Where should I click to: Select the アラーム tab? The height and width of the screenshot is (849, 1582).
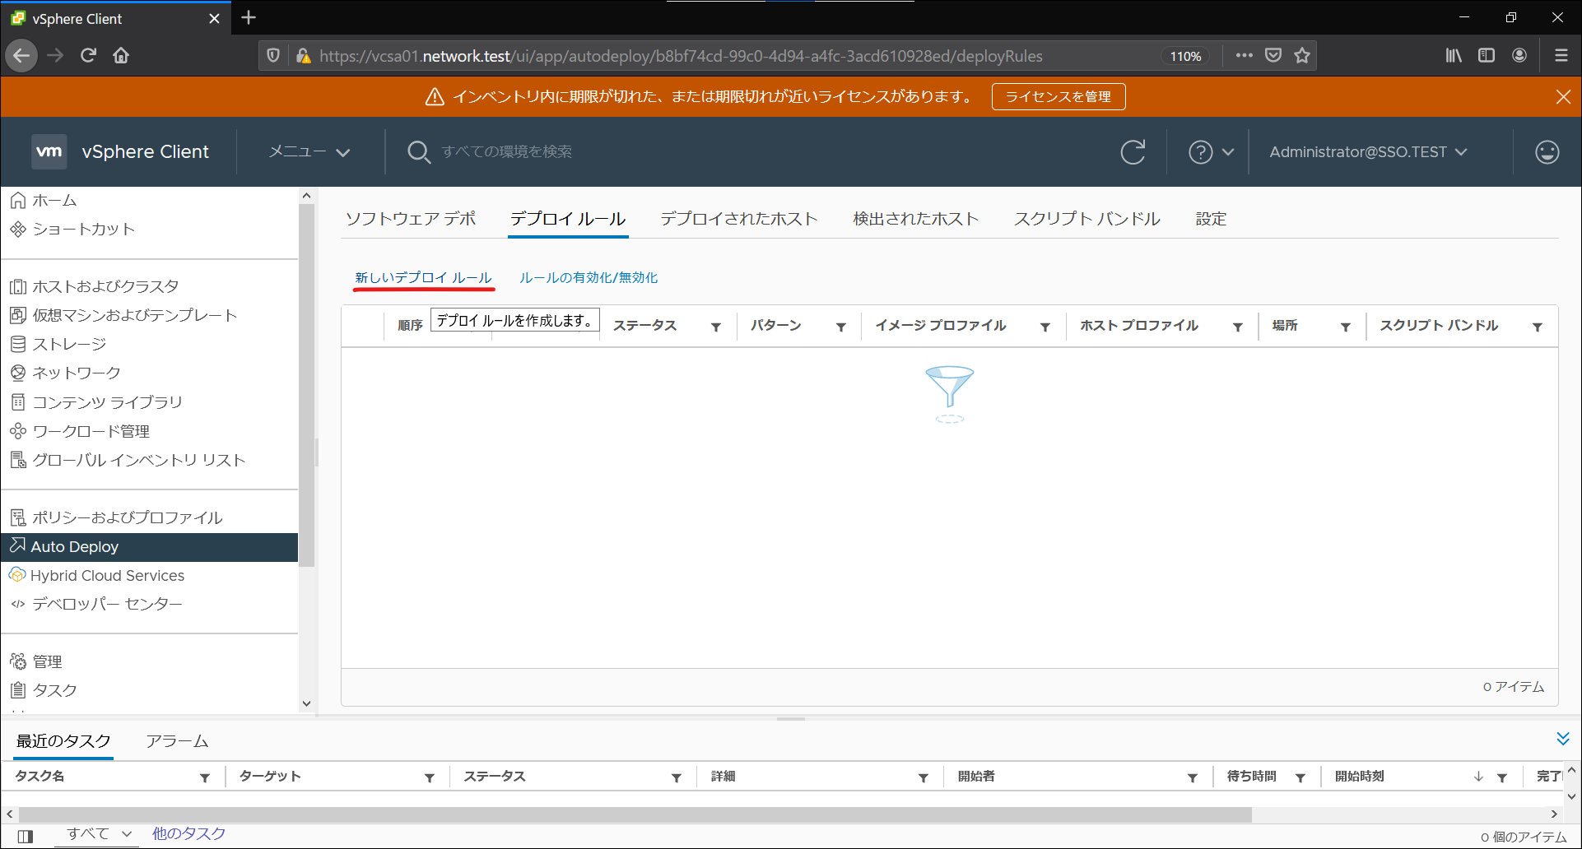177,741
